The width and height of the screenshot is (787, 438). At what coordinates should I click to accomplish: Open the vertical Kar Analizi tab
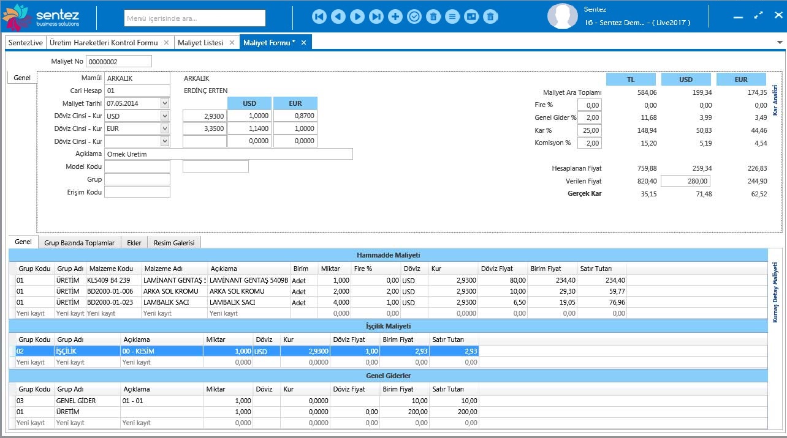[x=775, y=100]
